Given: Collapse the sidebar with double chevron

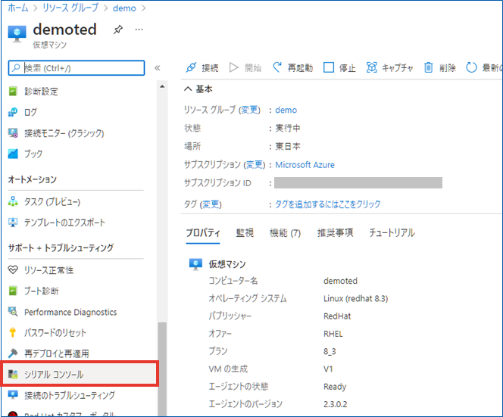Looking at the screenshot, I should pos(158,68).
